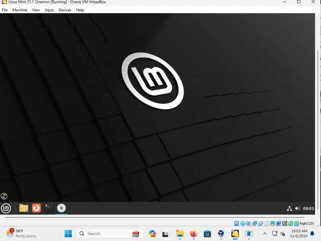Open File Explorer from the Windows taskbar
This screenshot has height=241, width=321.
[x=180, y=233]
